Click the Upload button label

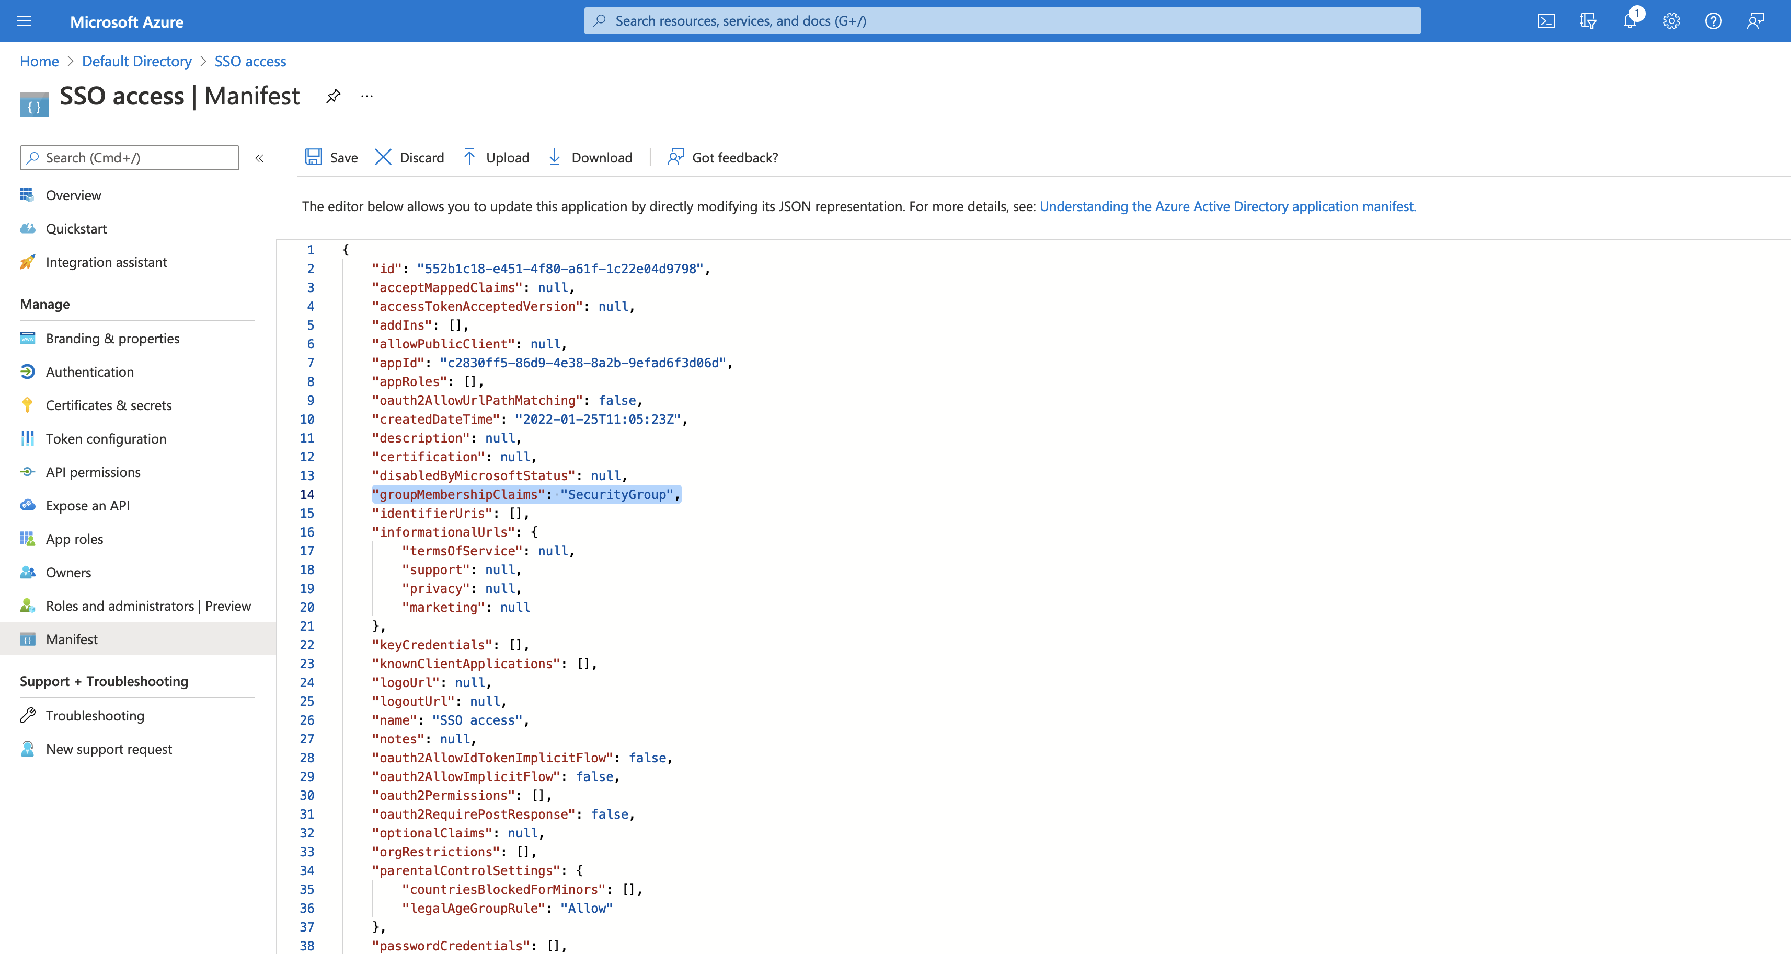(x=508, y=158)
